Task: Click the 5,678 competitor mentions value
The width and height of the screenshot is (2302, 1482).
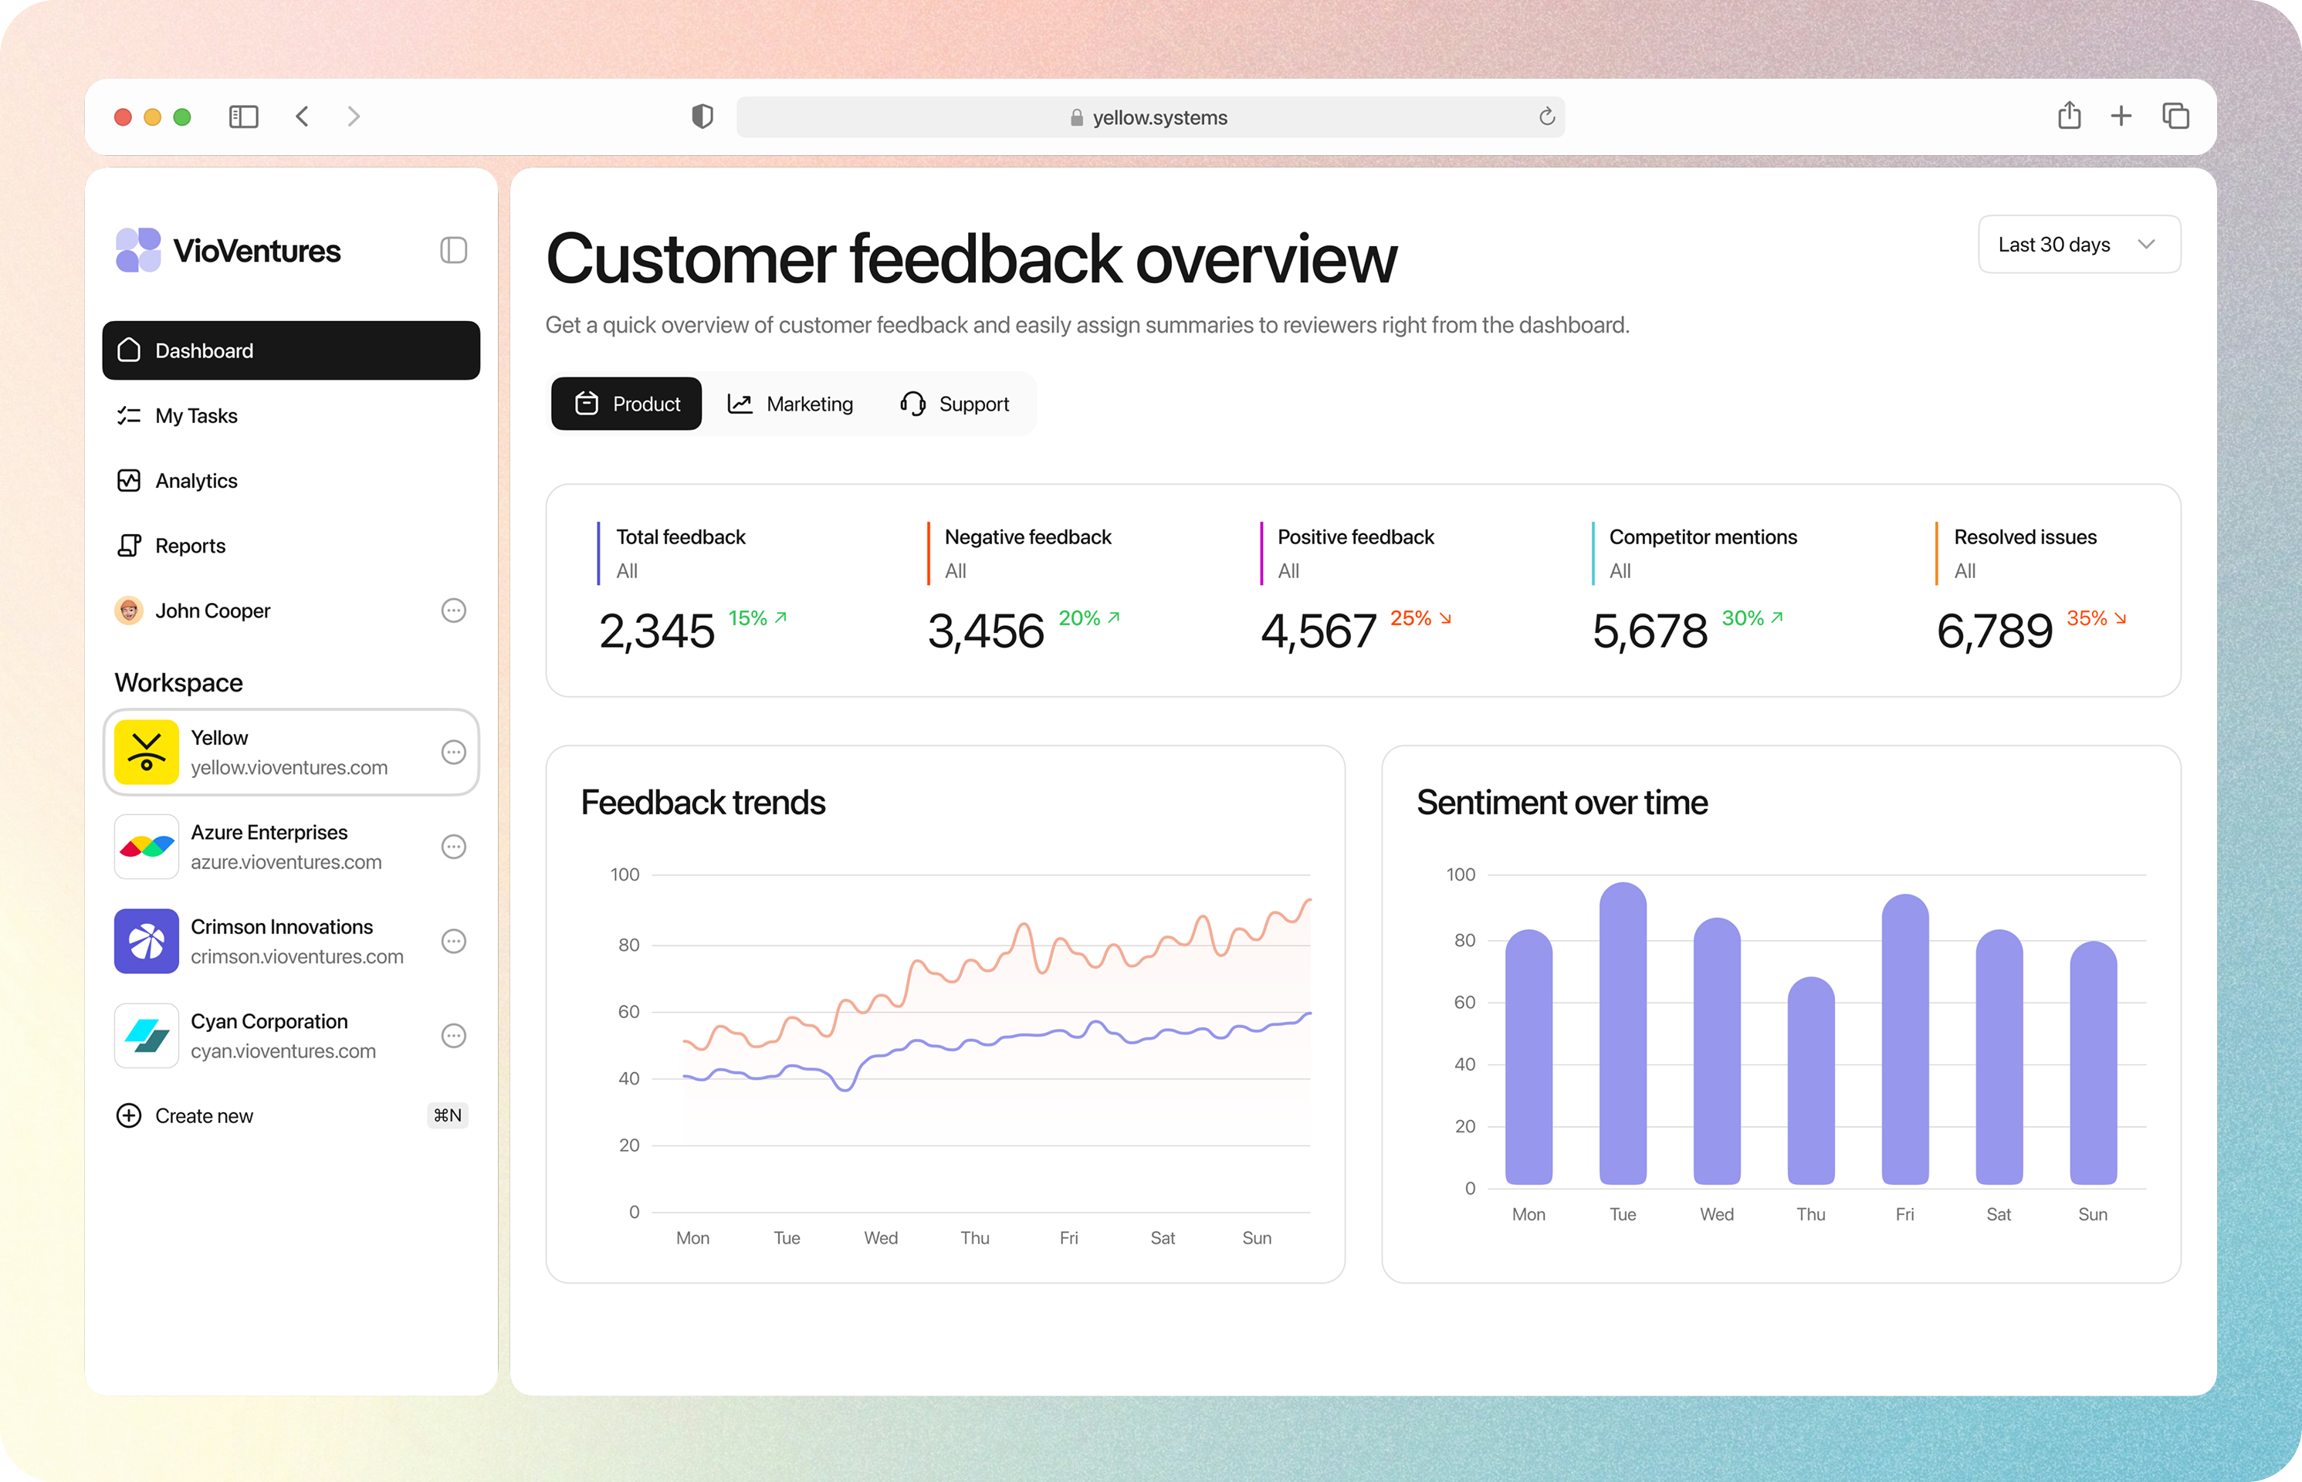Action: pyautogui.click(x=1650, y=631)
